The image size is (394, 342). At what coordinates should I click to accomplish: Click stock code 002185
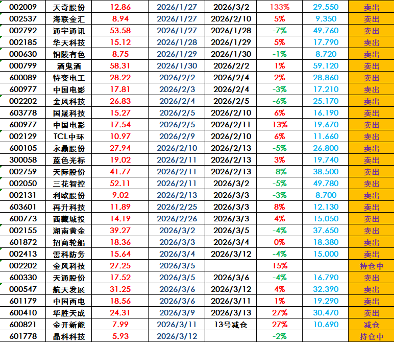[x=23, y=42]
